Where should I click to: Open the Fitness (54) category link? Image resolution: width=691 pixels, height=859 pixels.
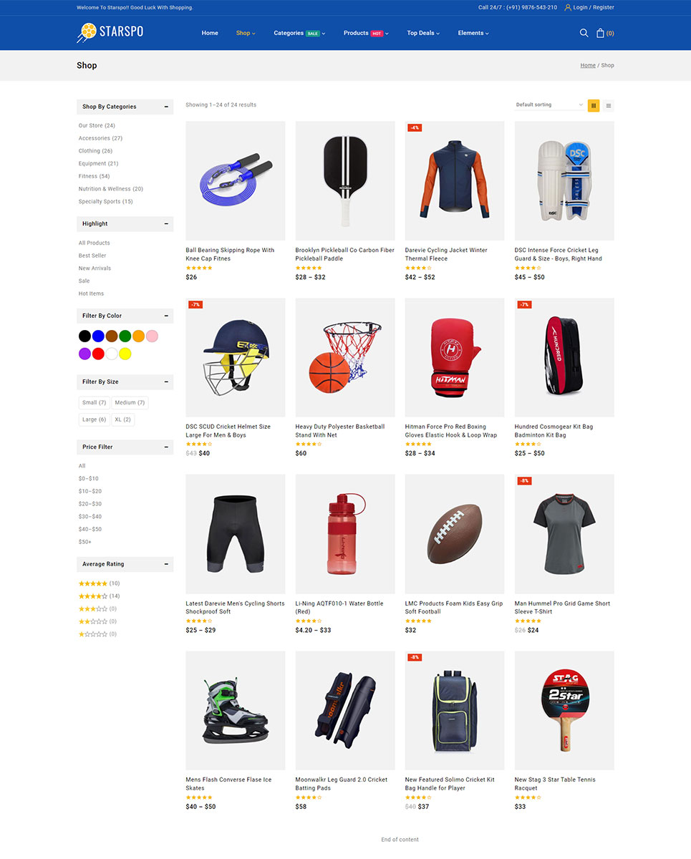tap(94, 176)
